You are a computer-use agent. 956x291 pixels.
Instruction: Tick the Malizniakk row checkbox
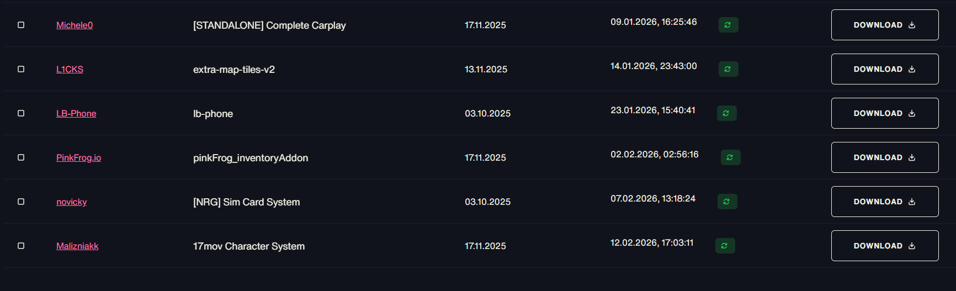tap(21, 246)
